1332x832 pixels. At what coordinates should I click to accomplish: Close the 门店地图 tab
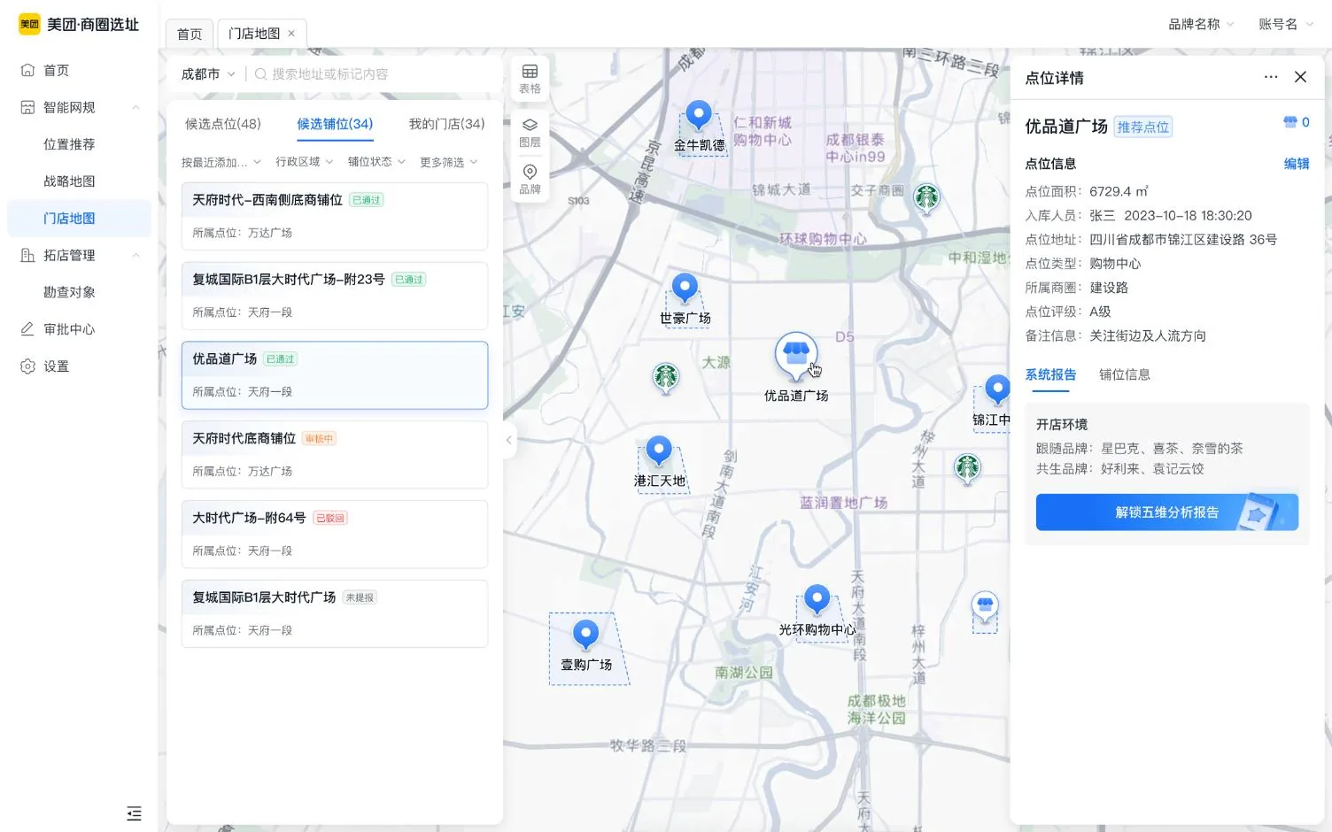291,34
